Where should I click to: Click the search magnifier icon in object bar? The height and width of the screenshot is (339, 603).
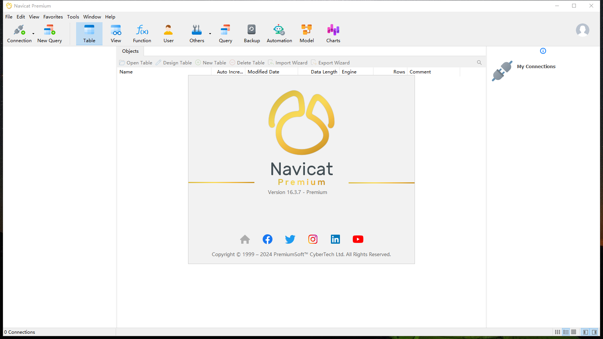(479, 63)
